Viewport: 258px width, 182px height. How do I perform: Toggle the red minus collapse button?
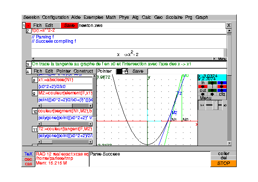click(29, 26)
